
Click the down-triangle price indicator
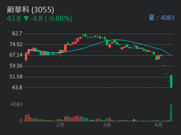coord(26,18)
